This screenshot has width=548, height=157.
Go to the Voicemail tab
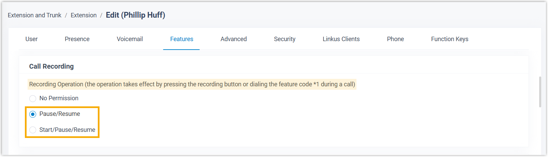pyautogui.click(x=130, y=39)
